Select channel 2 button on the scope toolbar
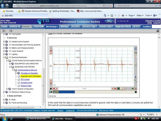Viewport: 161px width, 121px height. 124,88
